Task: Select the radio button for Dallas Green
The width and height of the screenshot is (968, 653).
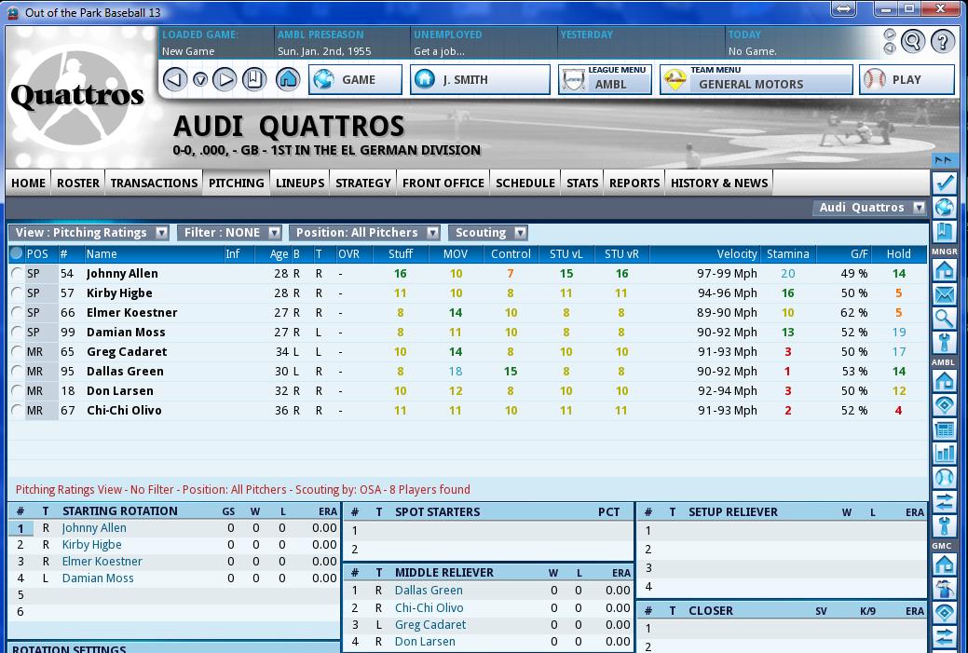Action: click(18, 371)
